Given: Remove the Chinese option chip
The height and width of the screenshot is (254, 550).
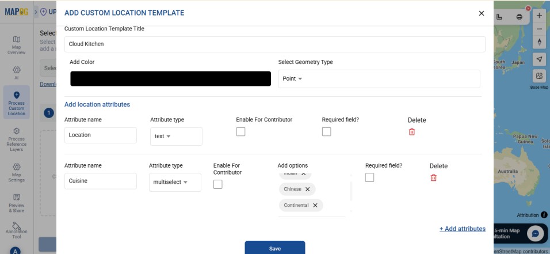Looking at the screenshot, I should pyautogui.click(x=308, y=189).
